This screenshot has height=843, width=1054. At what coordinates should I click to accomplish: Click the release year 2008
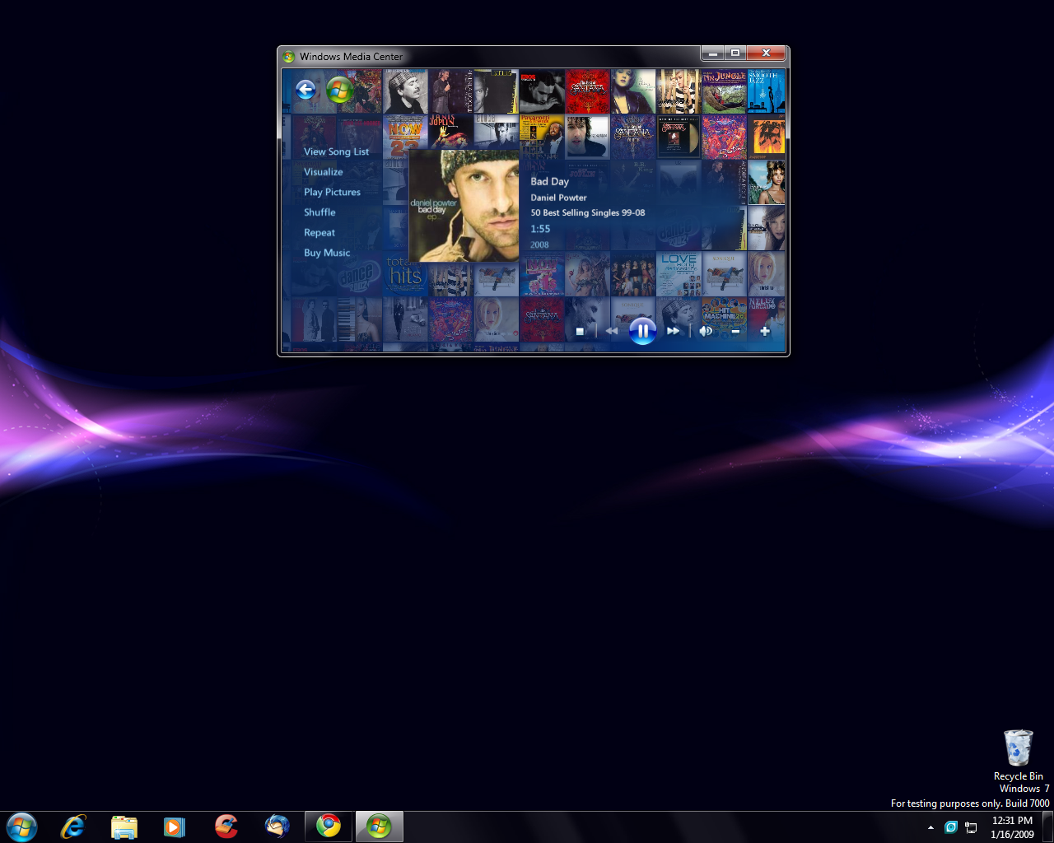click(x=539, y=245)
